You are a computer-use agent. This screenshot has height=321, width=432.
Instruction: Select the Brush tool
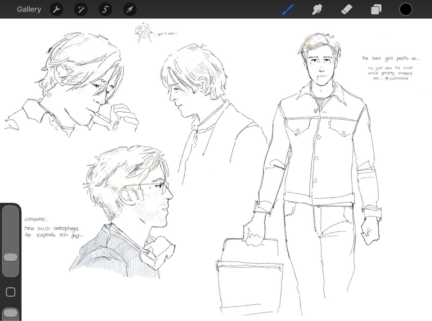(x=288, y=9)
